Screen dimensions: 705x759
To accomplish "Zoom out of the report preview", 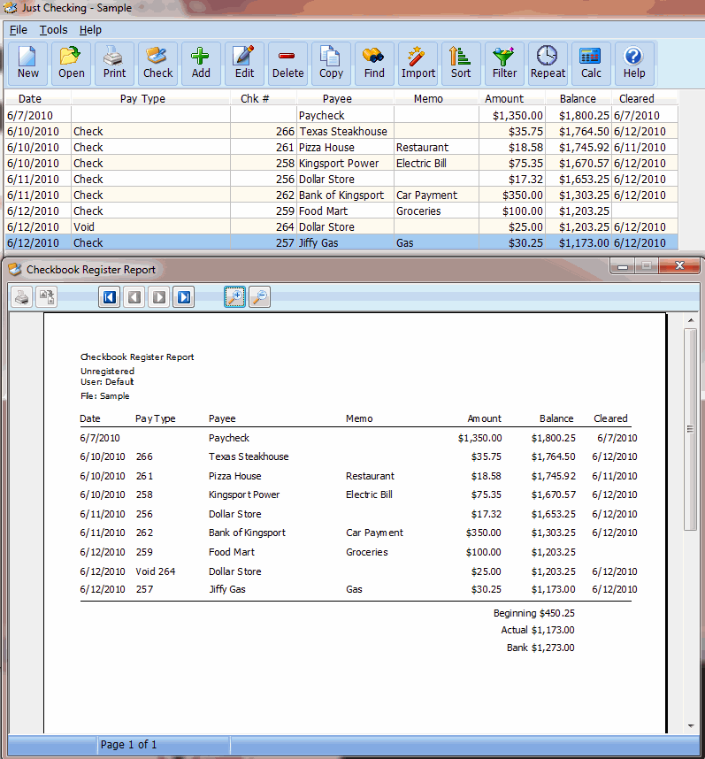I will (x=259, y=297).
